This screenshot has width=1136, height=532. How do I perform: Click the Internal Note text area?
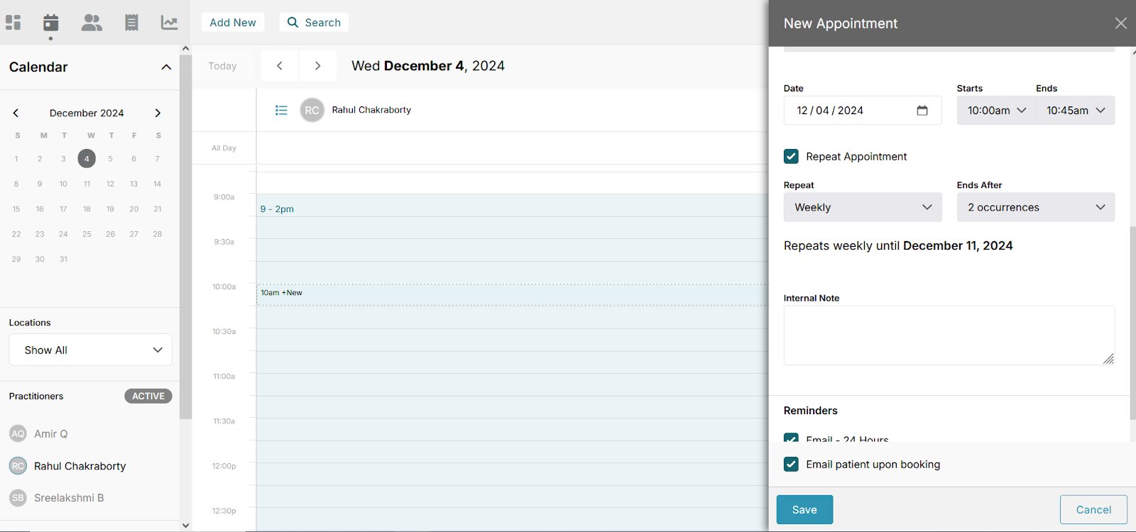(x=948, y=335)
